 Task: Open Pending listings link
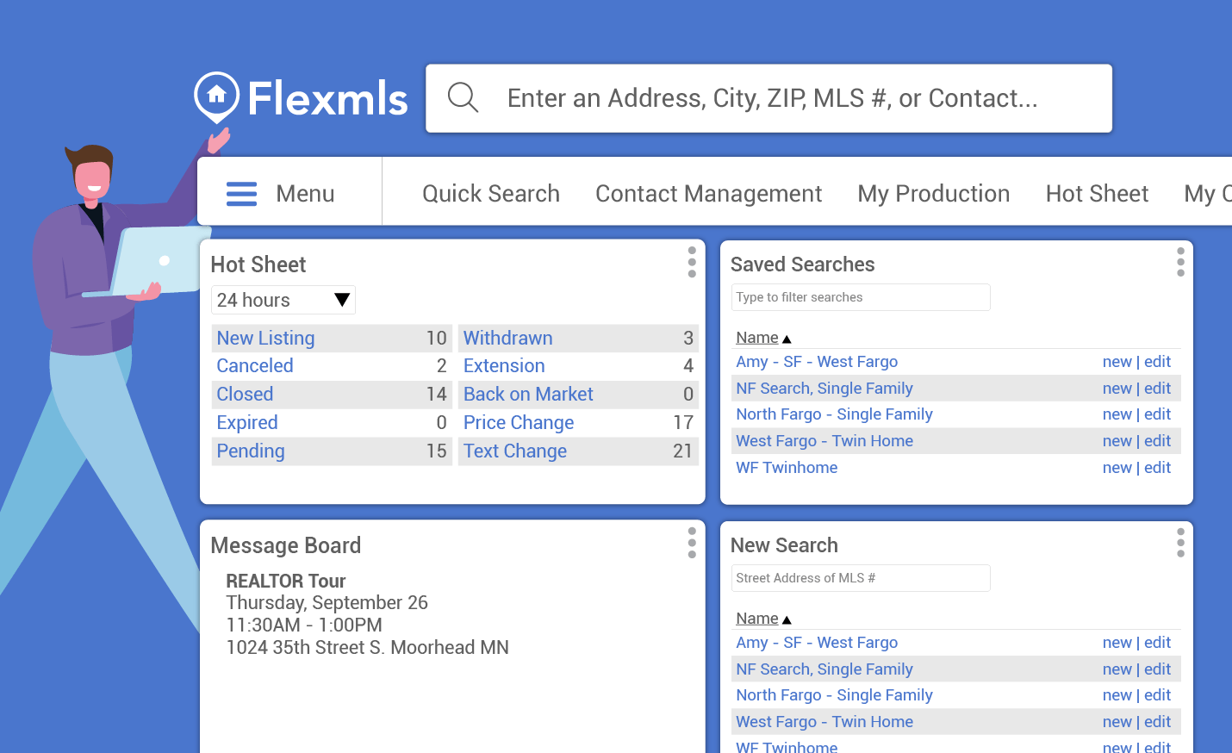[x=251, y=451]
